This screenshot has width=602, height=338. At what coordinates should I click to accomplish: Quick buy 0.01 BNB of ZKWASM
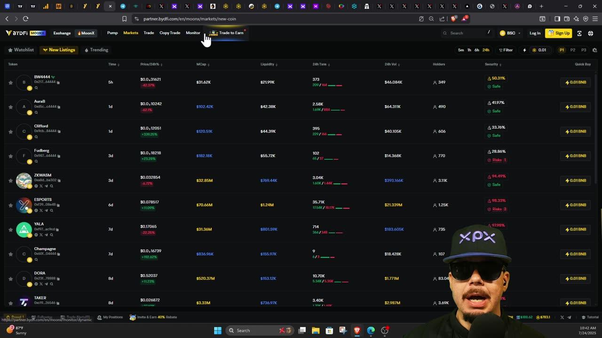click(576, 180)
